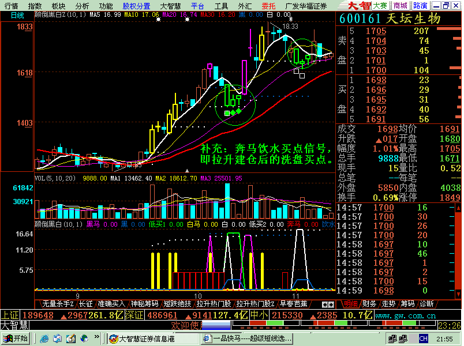Open the 板块 menu
This screenshot has height=346, width=464.
pos(58,6)
